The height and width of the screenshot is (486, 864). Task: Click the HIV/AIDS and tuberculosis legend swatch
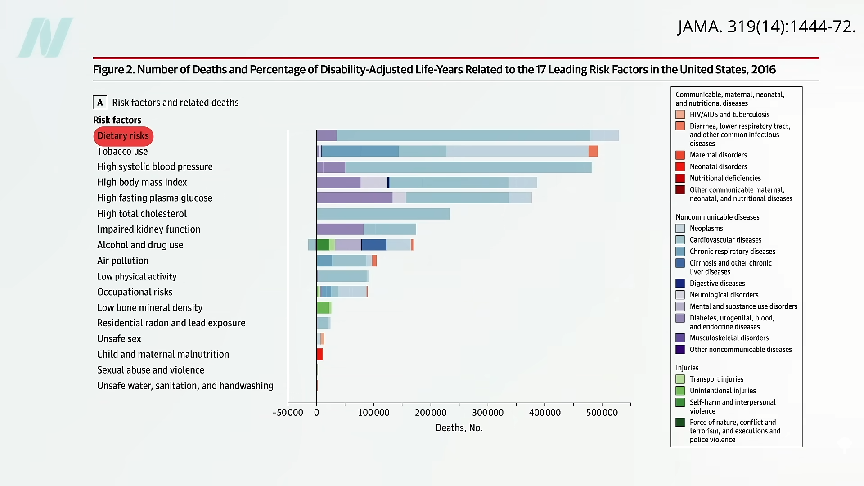click(680, 115)
